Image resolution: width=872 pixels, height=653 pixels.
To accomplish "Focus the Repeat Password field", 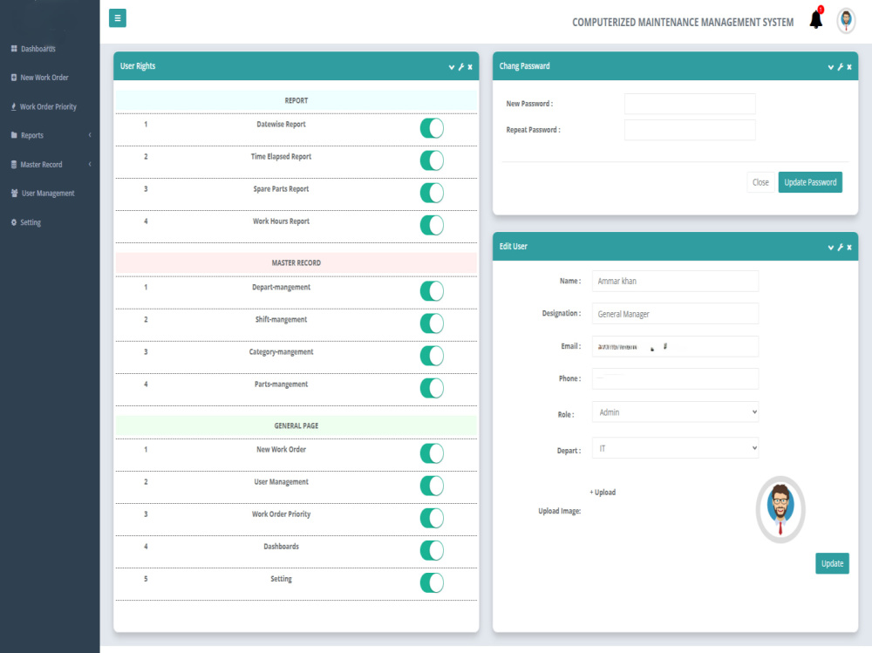I will tap(690, 130).
